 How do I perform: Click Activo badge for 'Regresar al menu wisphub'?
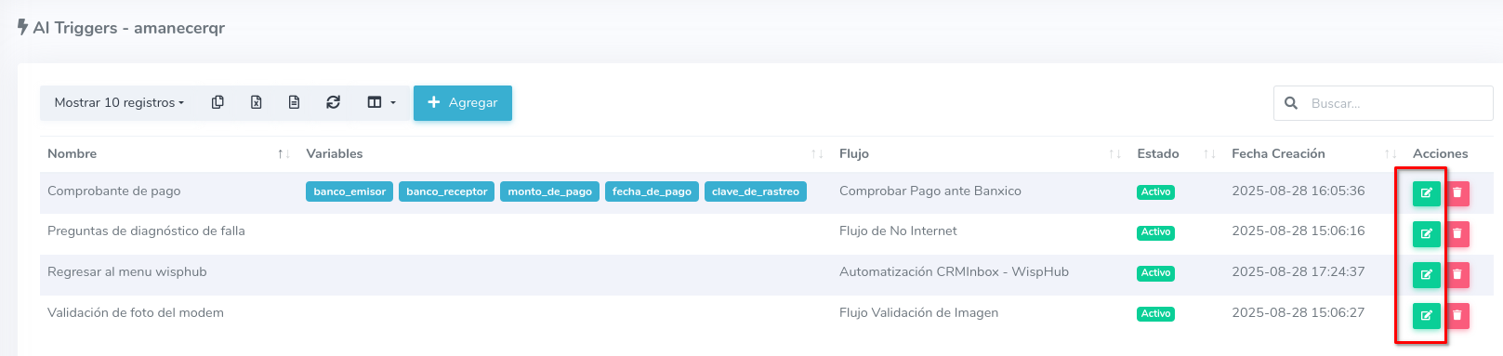pos(1155,273)
